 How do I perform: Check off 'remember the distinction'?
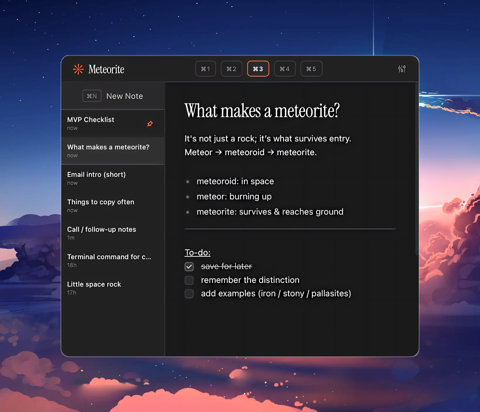click(x=189, y=280)
